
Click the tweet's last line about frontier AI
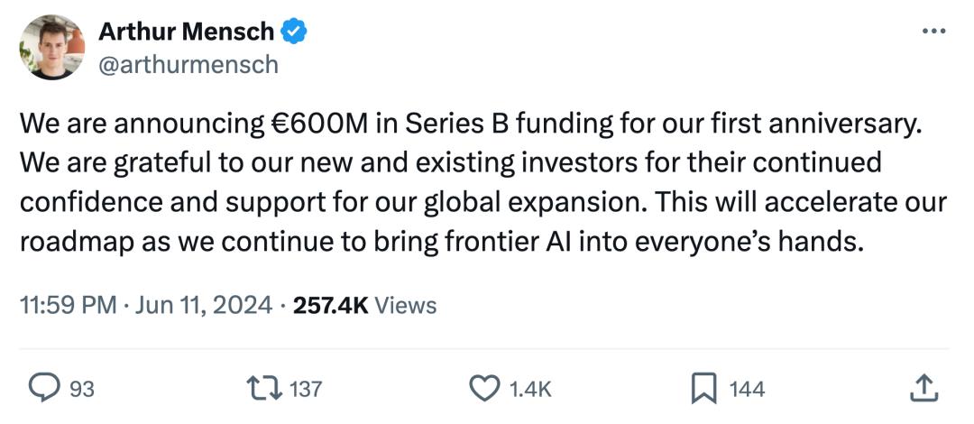point(435,244)
